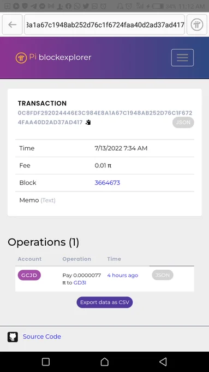Tap the Android back triangle button
Screen dimensions: 209x372
tap(163, 362)
